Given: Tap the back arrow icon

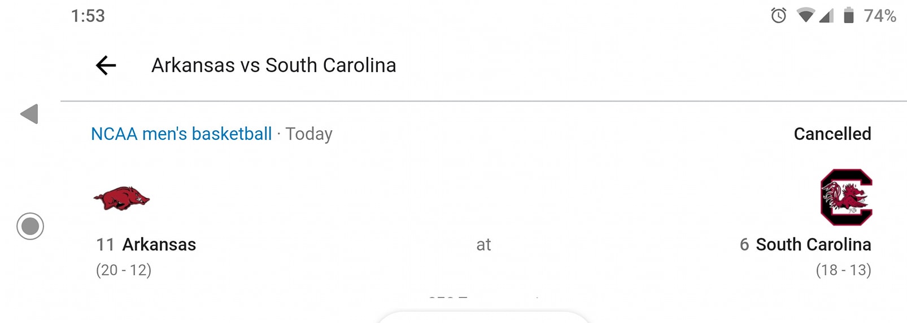Looking at the screenshot, I should [106, 65].
